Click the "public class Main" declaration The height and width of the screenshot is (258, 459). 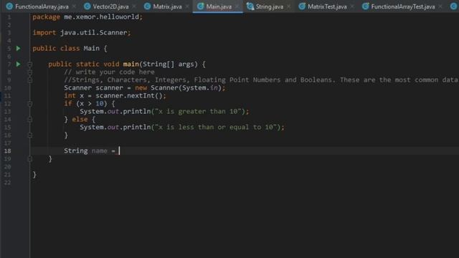click(66, 48)
